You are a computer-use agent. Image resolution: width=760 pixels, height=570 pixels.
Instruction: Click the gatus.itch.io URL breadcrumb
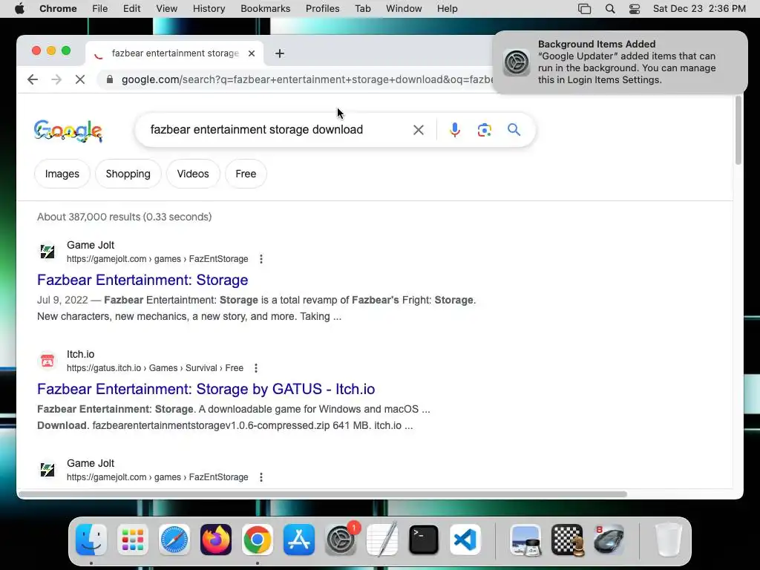click(x=155, y=368)
